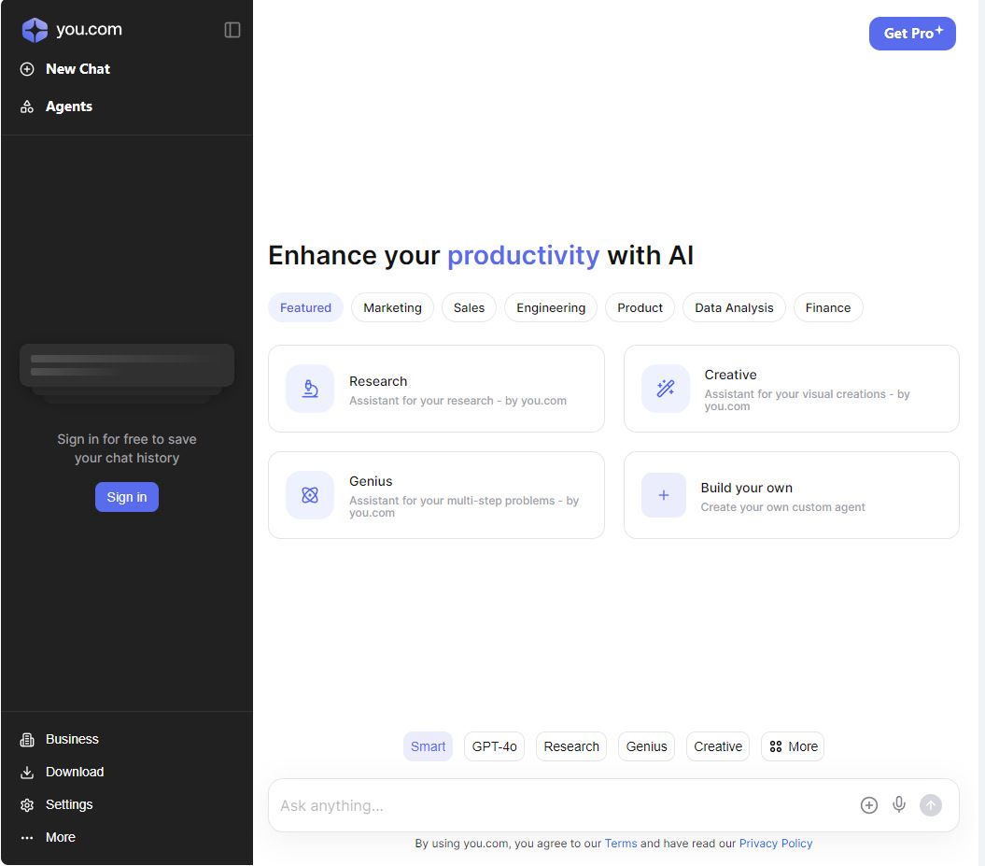Open the Engineering category tab
This screenshot has width=985, height=866.
coord(551,307)
